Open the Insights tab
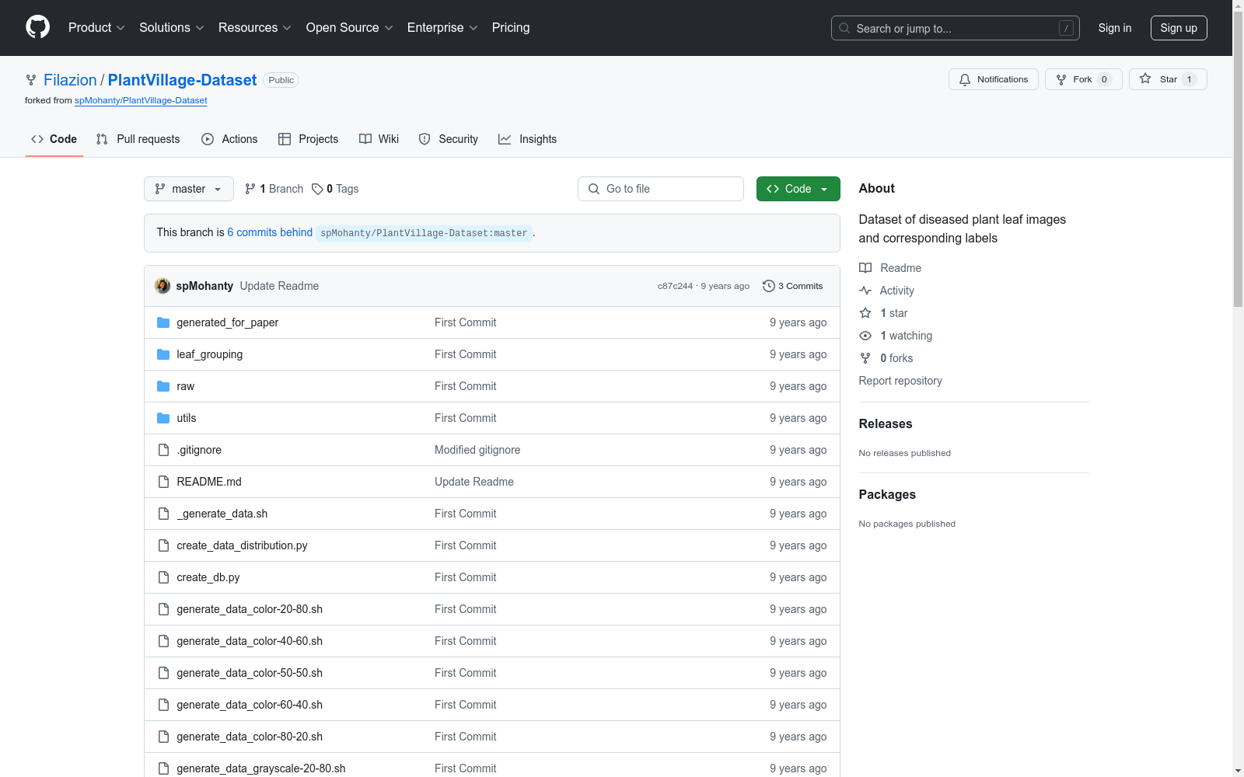 (x=528, y=139)
